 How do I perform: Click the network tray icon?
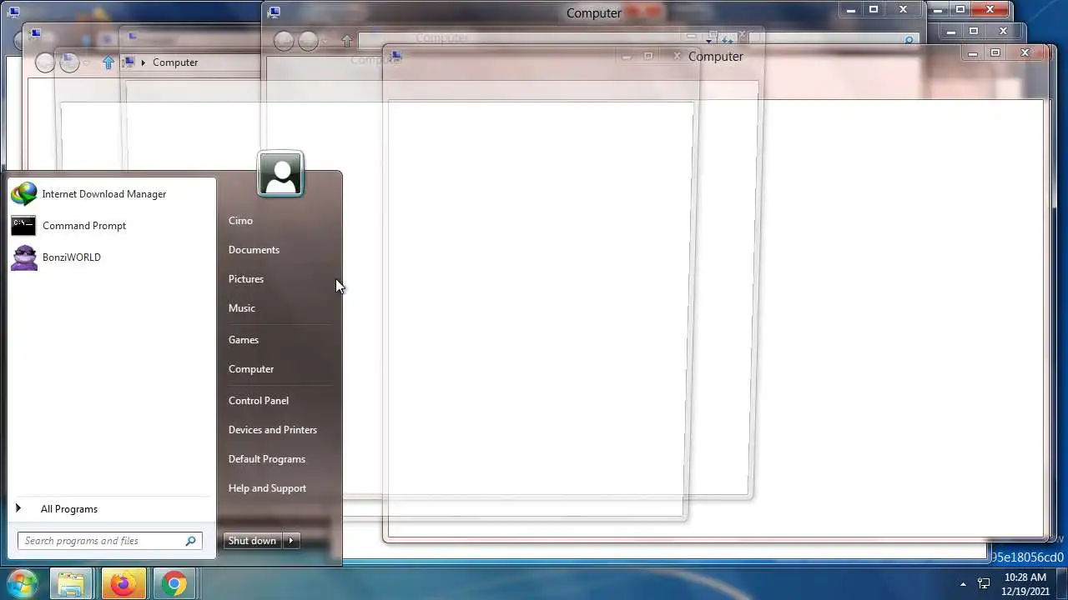[x=984, y=584]
